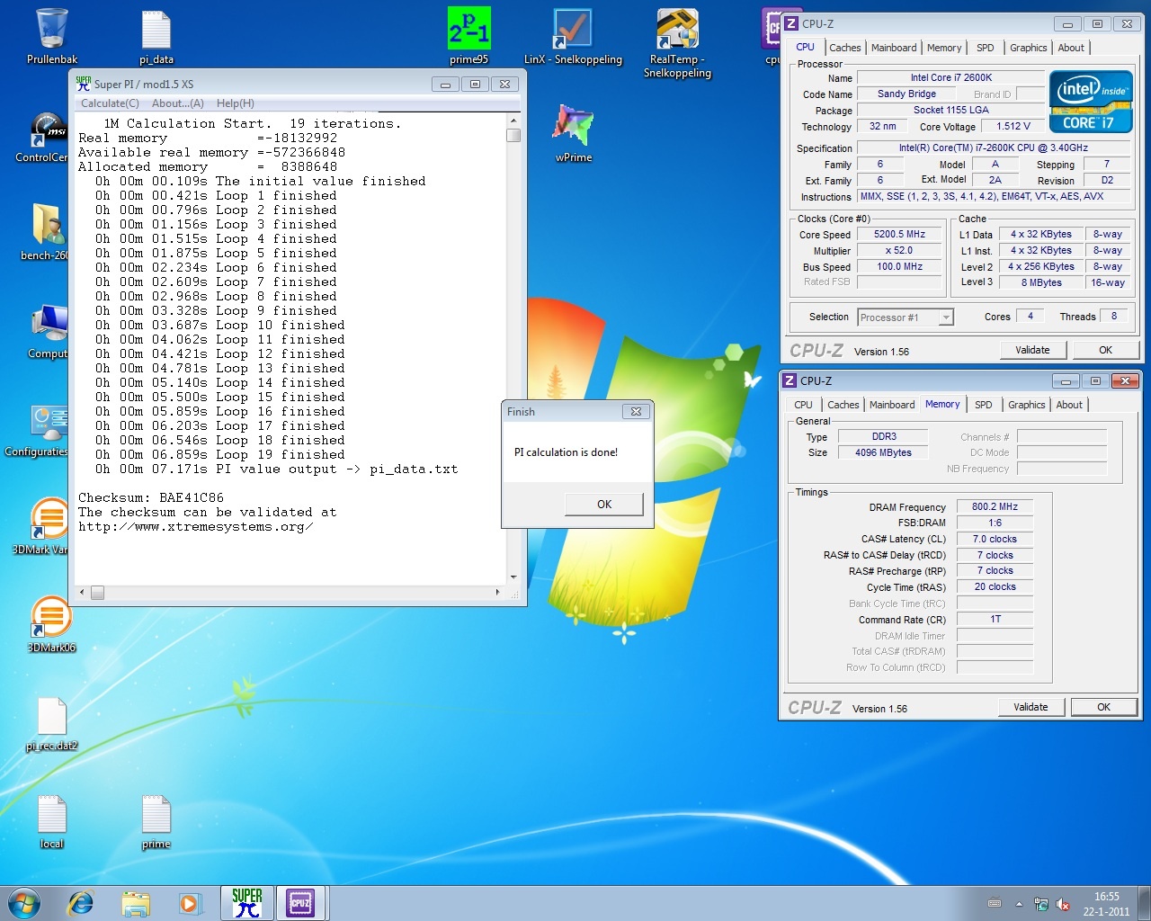1151x921 pixels.
Task: Switch to Mainboard tab in top CPU-Z window
Action: click(x=894, y=48)
